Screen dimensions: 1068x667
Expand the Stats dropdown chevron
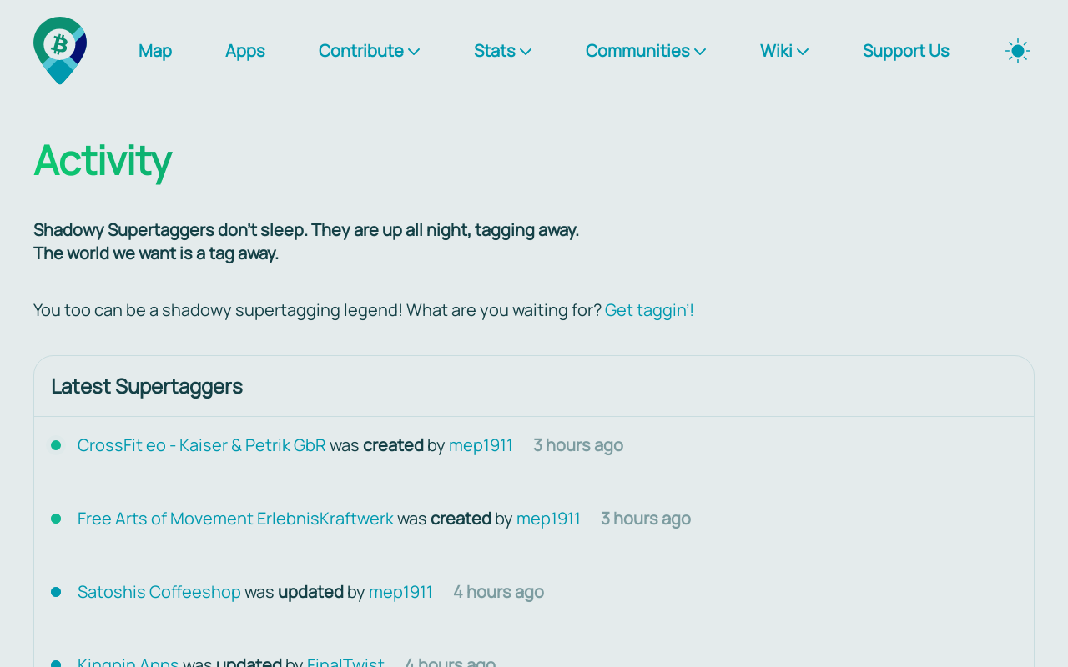(x=526, y=52)
